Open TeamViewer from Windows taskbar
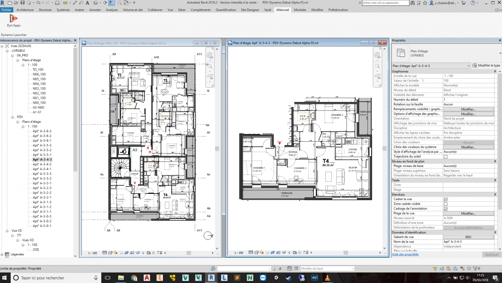This screenshot has height=283, width=502. click(x=263, y=278)
